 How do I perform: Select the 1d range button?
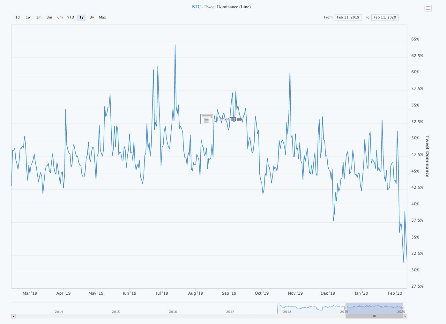tap(18, 18)
